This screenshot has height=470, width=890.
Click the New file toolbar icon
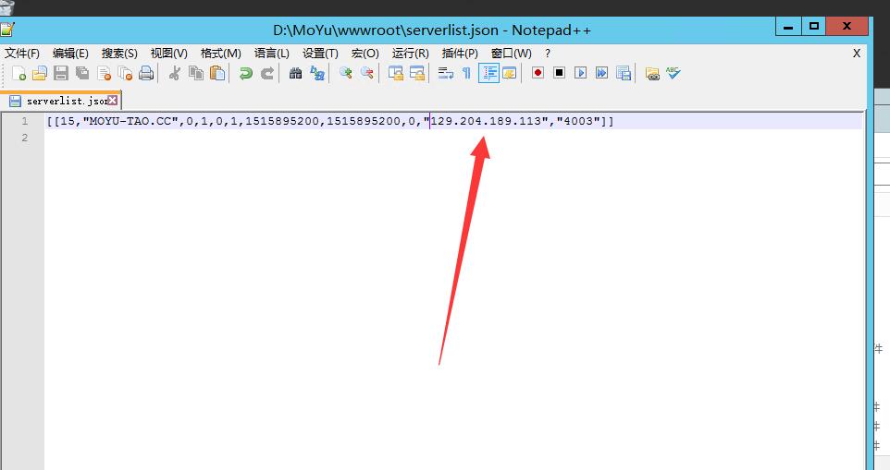(19, 73)
